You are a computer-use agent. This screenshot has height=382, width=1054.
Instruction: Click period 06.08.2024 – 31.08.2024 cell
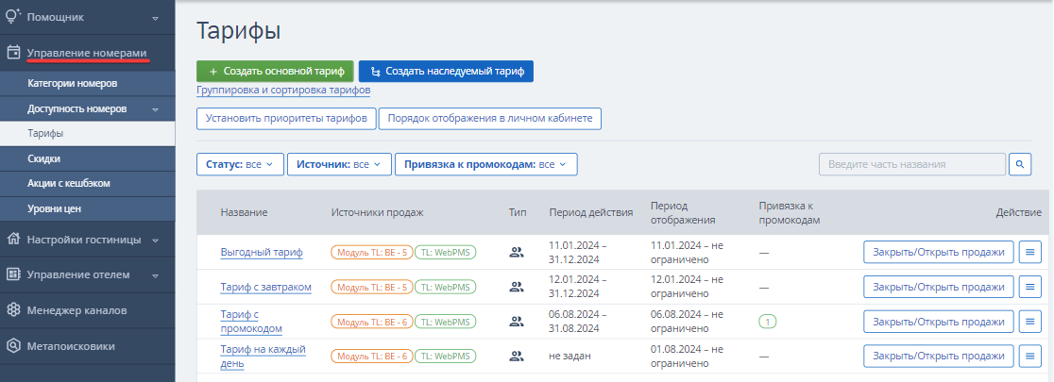[x=578, y=322]
